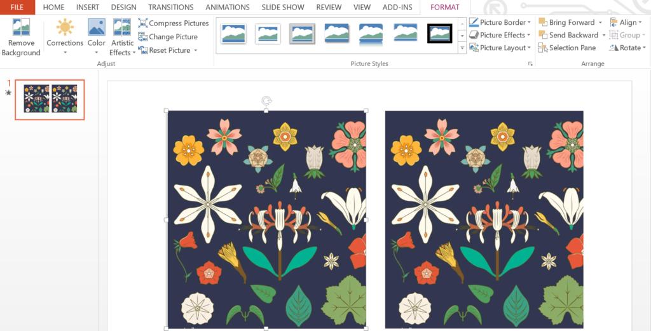Switch to the INSERT ribbon tab
The image size is (651, 331).
88,8
